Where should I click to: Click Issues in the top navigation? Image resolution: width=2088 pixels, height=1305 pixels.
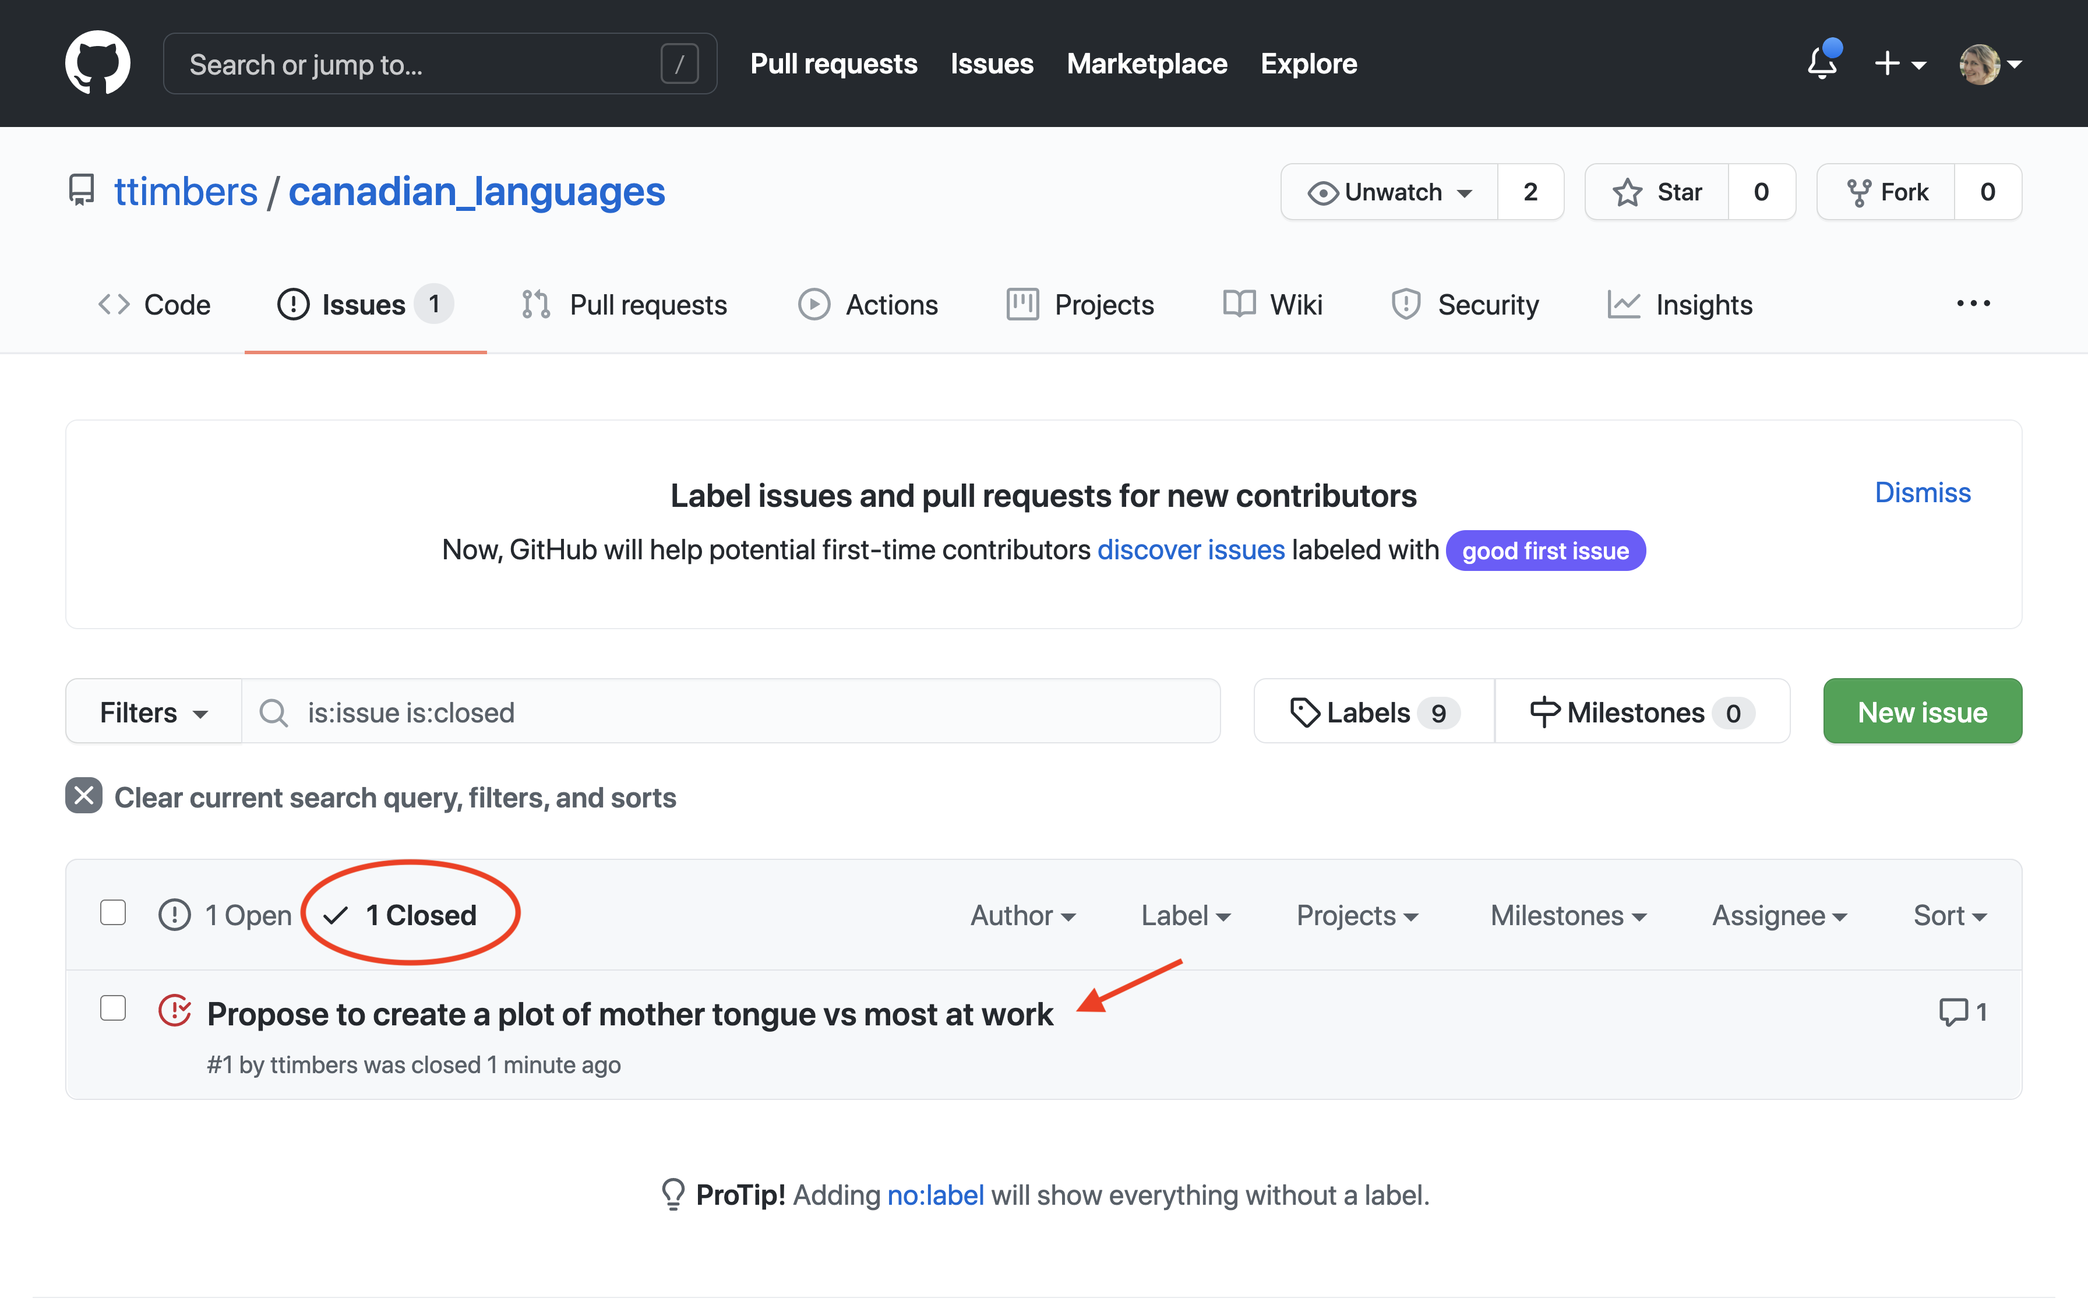point(992,64)
